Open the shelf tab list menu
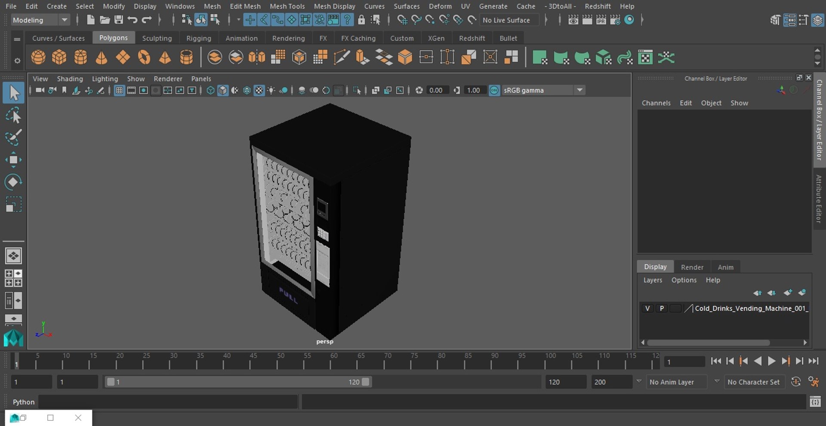826x426 pixels. click(17, 39)
